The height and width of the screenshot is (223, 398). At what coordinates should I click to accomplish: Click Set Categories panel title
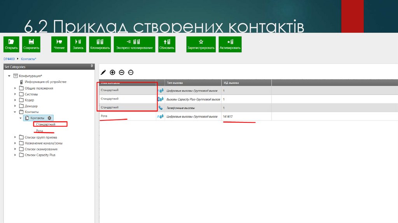[x=15, y=67]
